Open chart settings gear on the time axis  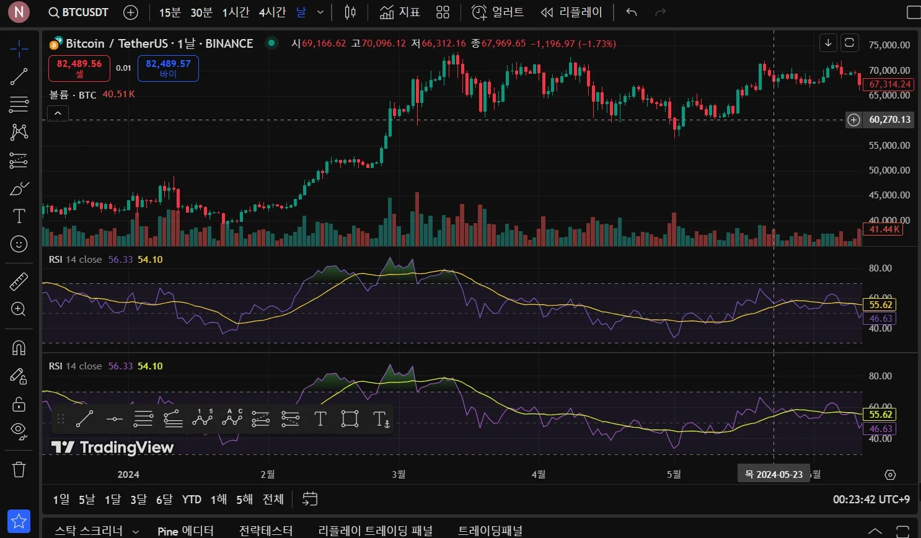pyautogui.click(x=891, y=475)
